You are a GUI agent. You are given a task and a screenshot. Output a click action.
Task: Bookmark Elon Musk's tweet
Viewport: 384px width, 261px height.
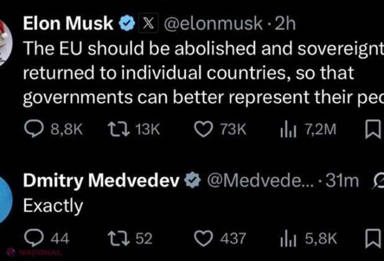tap(373, 130)
